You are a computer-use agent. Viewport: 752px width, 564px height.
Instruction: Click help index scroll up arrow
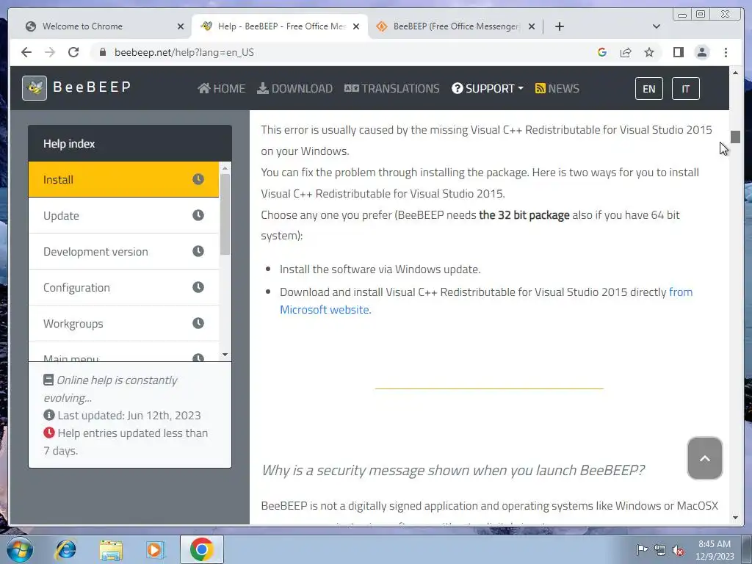tap(225, 168)
